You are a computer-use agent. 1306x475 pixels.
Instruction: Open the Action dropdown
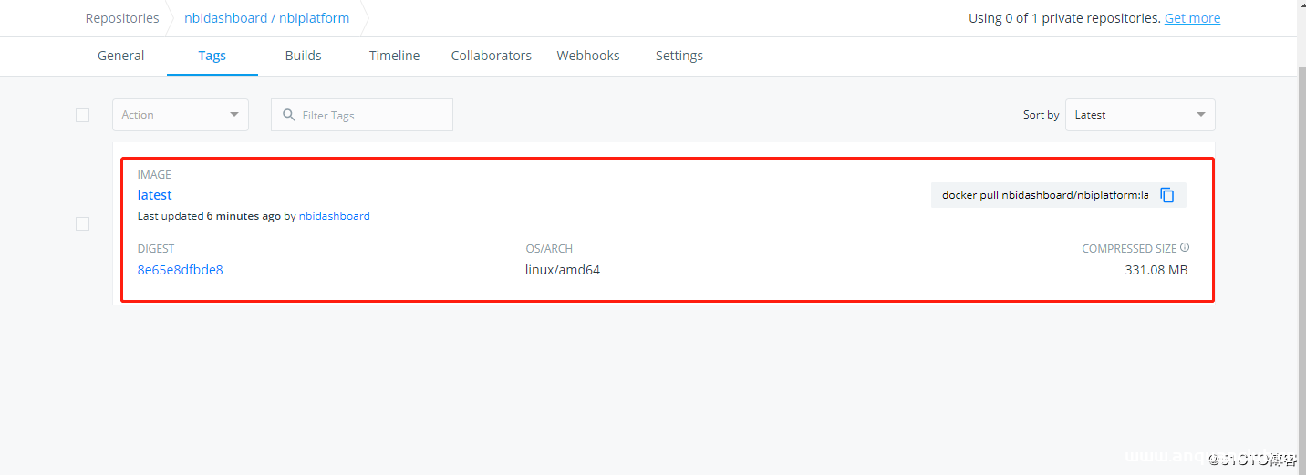click(181, 115)
